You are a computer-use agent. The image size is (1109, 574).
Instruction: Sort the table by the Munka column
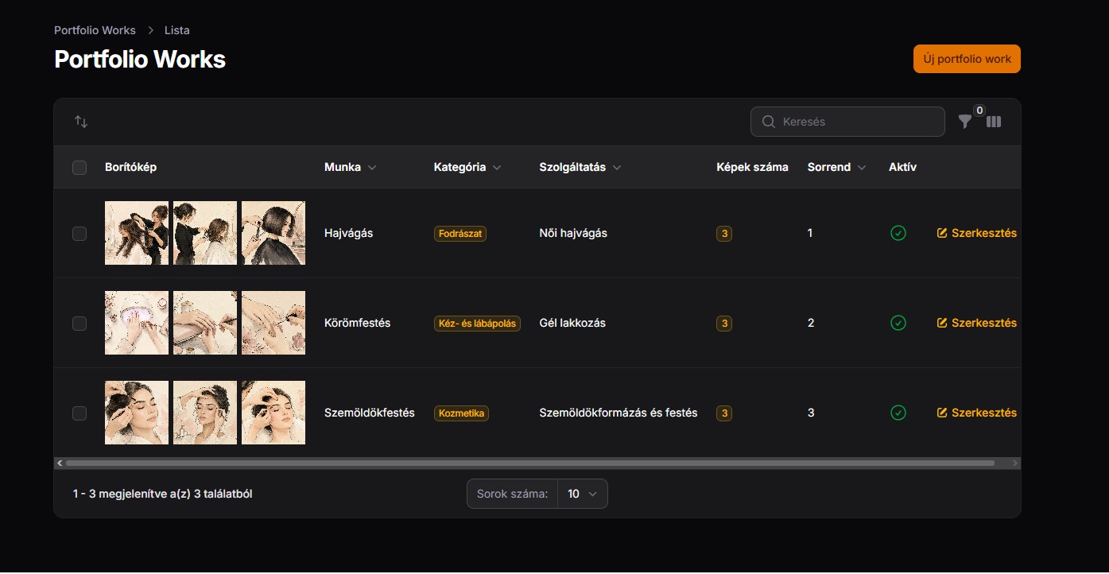351,167
